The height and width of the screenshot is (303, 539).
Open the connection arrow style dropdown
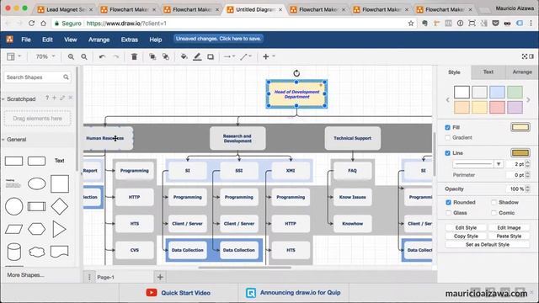click(229, 56)
